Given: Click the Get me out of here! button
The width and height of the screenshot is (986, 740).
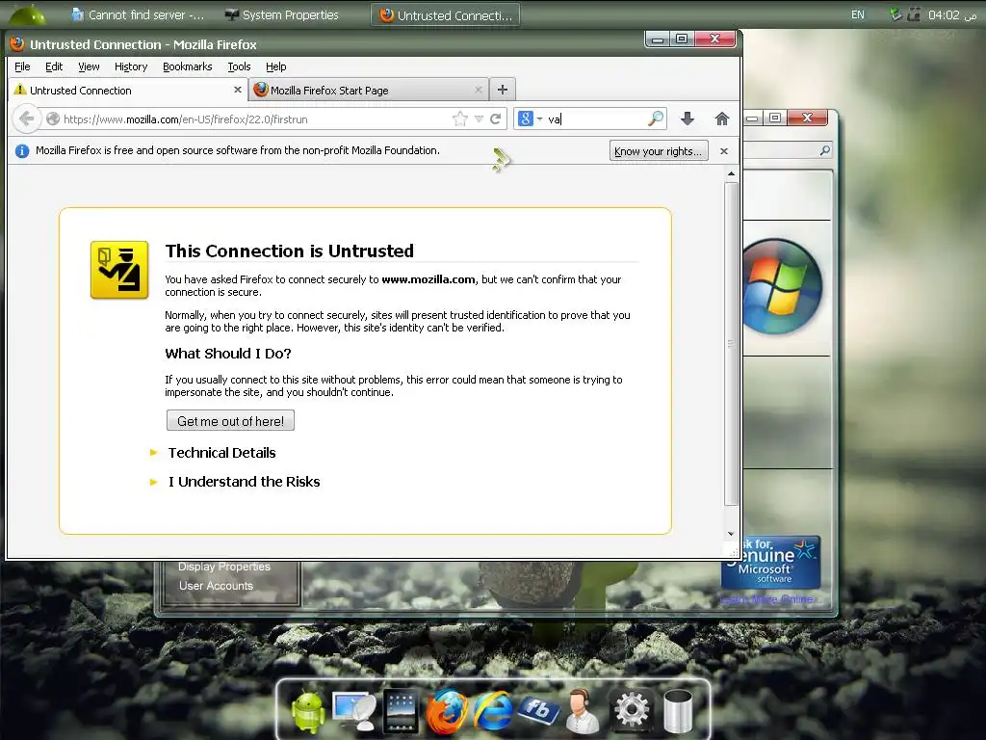Looking at the screenshot, I should click(230, 421).
